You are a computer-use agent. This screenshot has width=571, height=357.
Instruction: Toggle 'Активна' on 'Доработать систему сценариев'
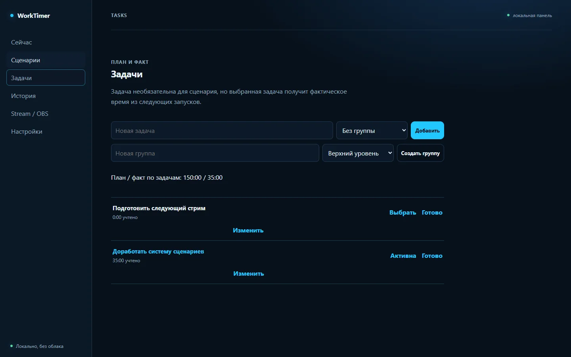[x=403, y=256]
